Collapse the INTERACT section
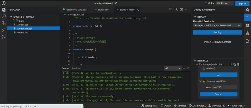251x108 pixels. coord(195,61)
